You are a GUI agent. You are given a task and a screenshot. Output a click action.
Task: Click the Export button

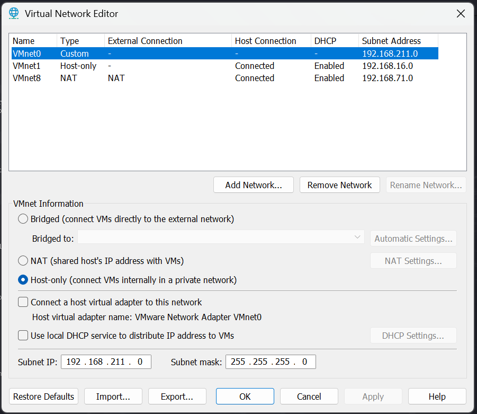(x=177, y=397)
